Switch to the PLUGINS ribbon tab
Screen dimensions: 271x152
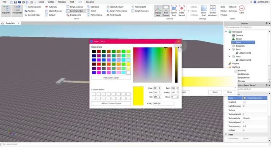(90, 2)
